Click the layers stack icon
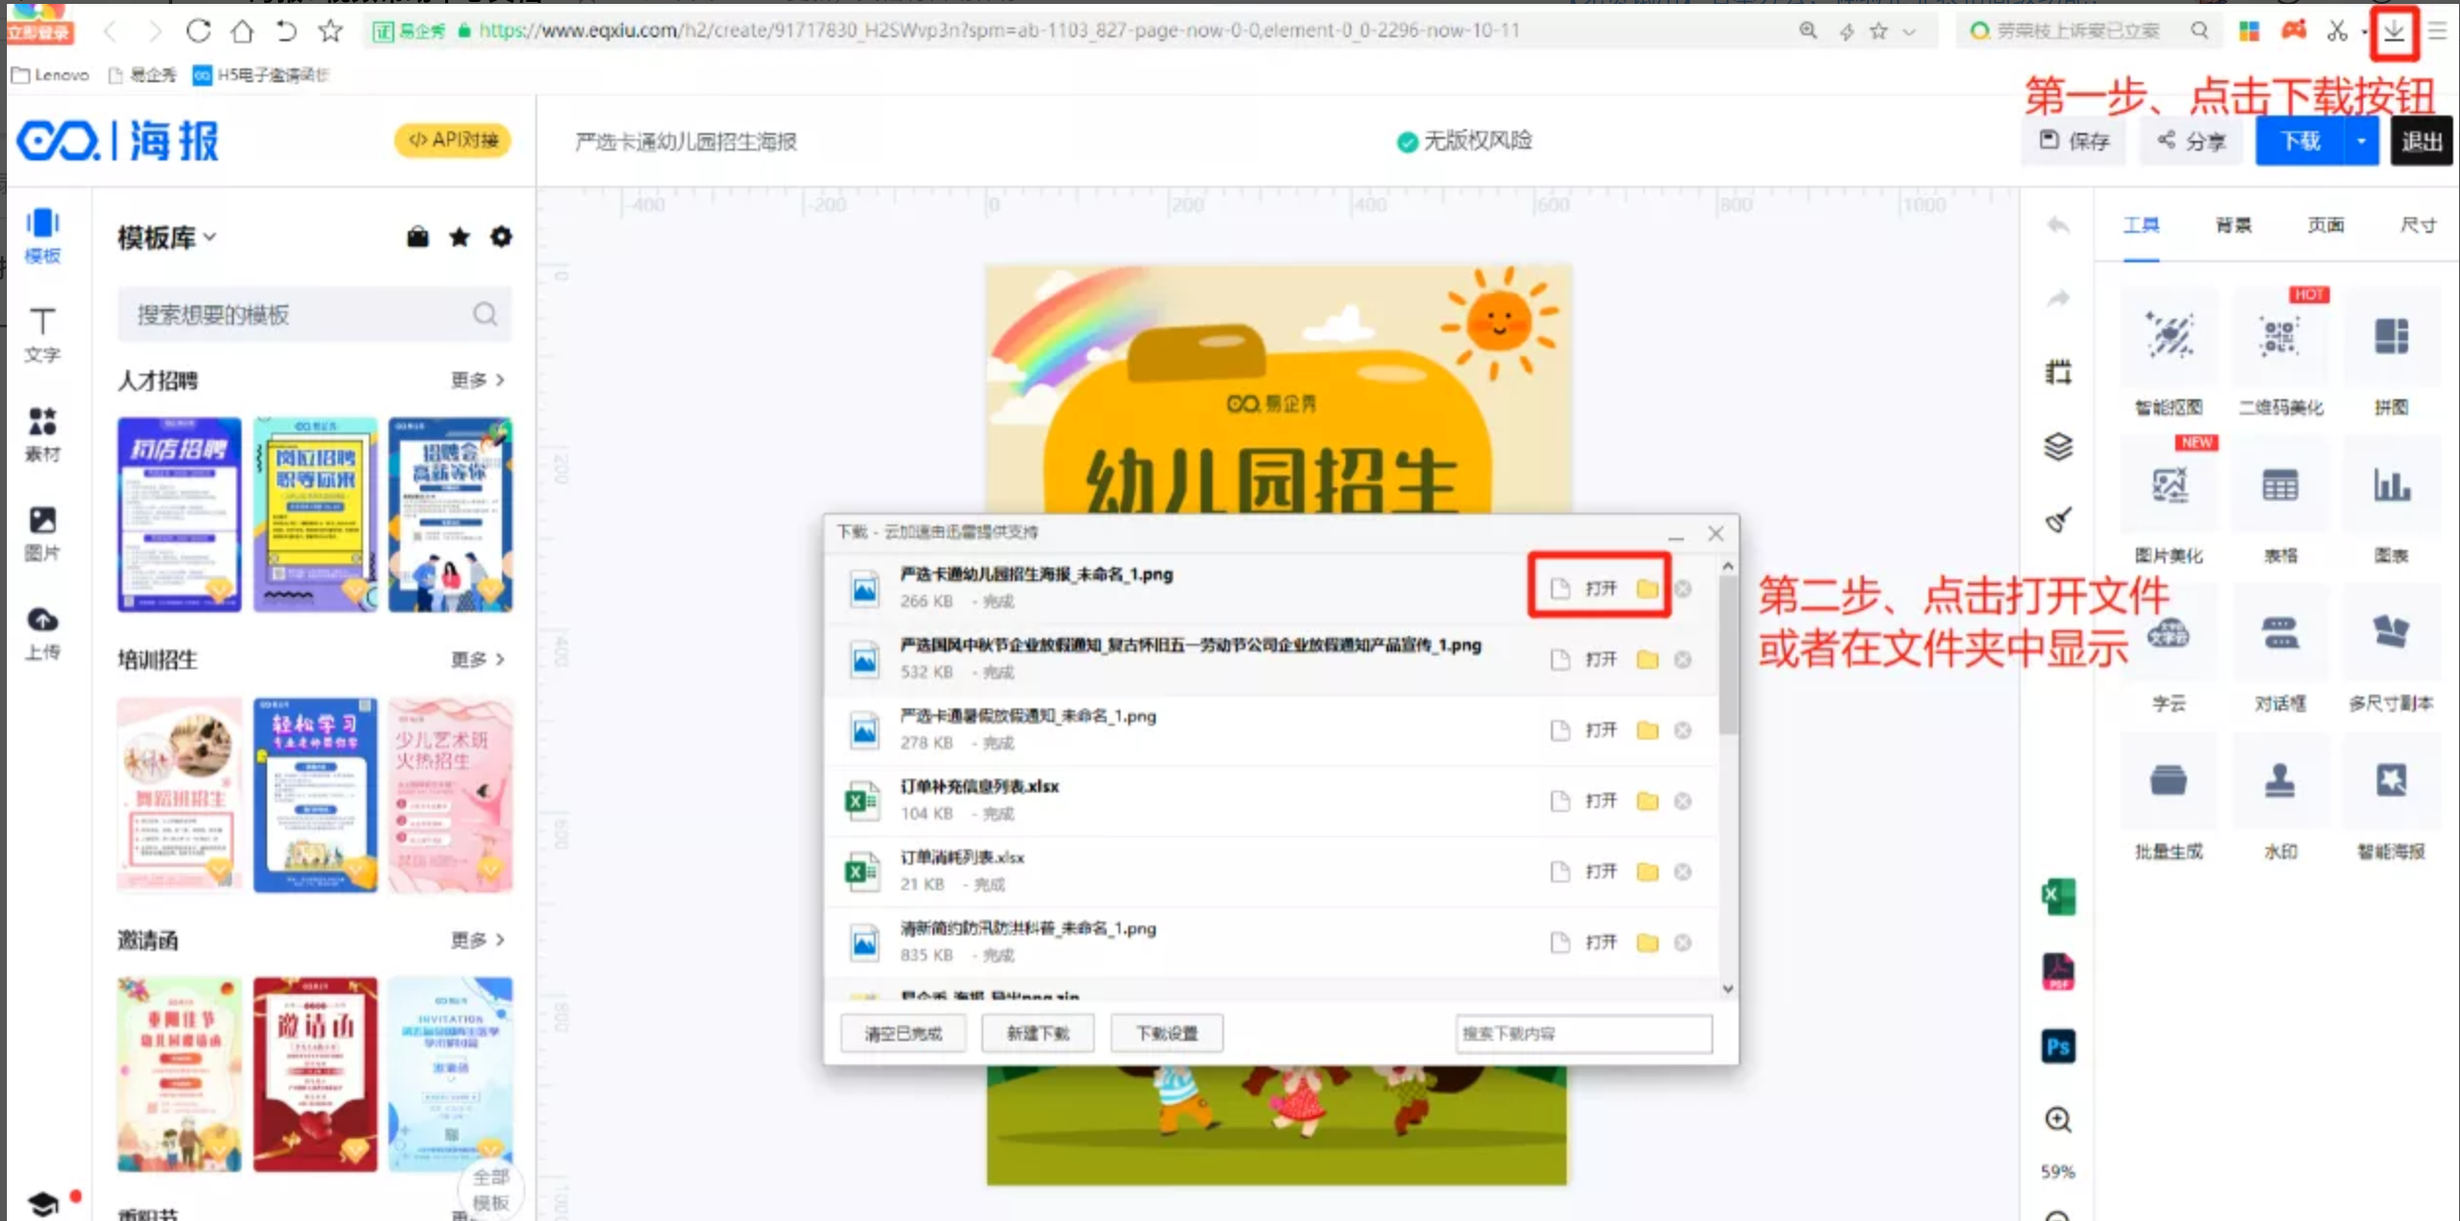 tap(2058, 446)
